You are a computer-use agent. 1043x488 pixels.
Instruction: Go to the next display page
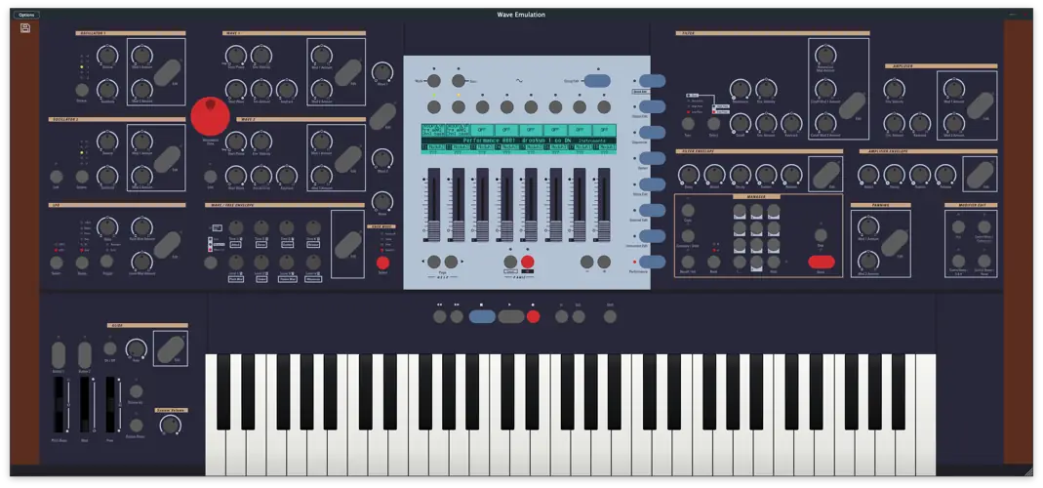tap(451, 262)
